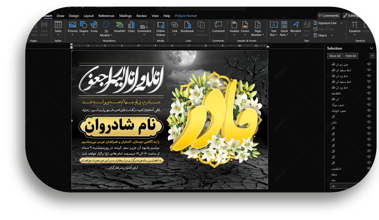Switch to the Picture Format tab
The width and height of the screenshot is (379, 220).
[x=185, y=16]
